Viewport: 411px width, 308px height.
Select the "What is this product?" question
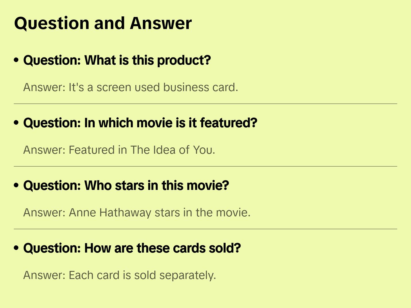117,60
